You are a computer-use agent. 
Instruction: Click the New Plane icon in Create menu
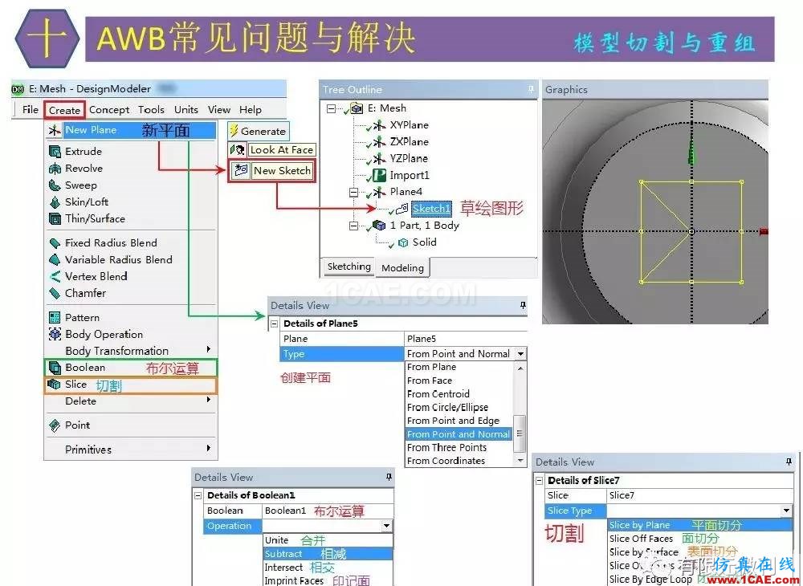(55, 131)
